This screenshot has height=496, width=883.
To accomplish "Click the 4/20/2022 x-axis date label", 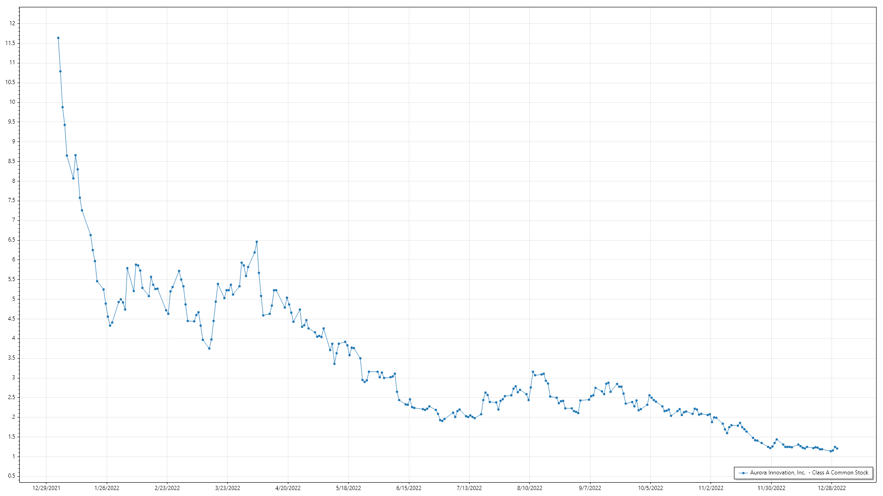I will click(x=288, y=488).
